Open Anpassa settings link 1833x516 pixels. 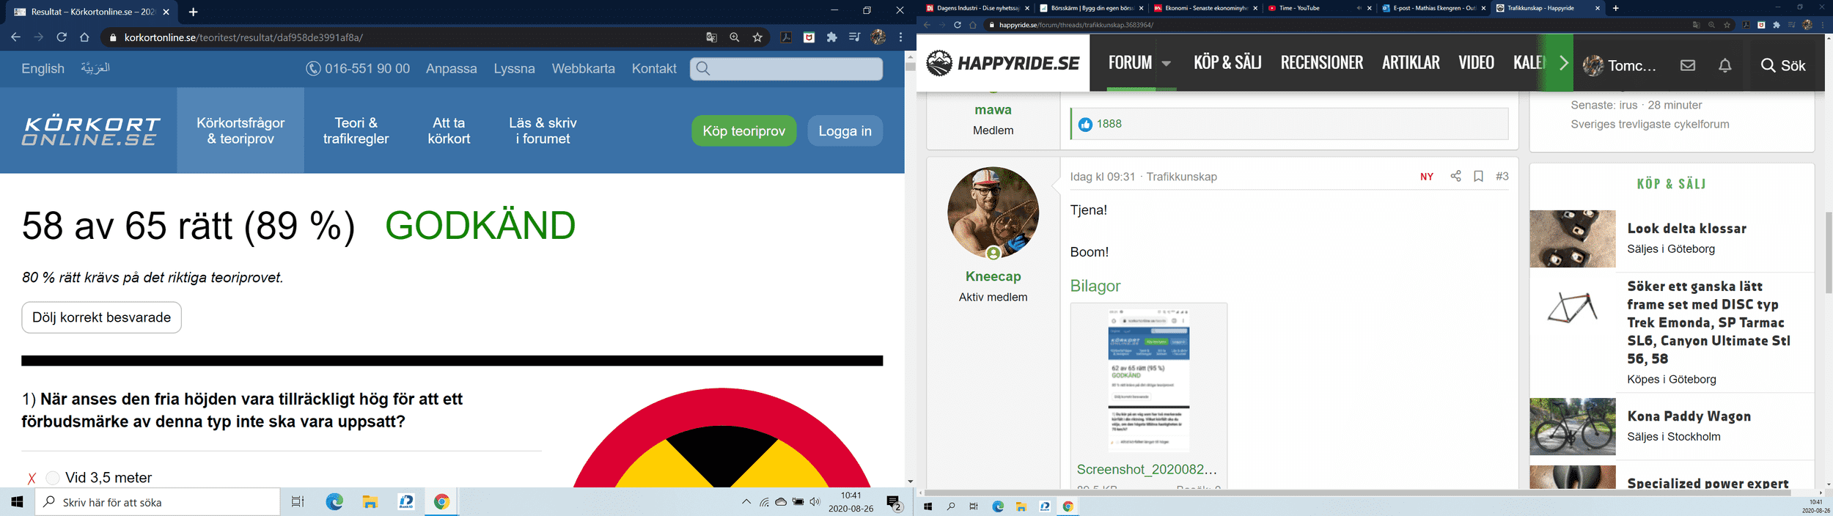pyautogui.click(x=452, y=68)
